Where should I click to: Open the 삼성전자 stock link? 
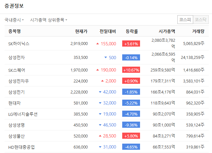(17, 58)
